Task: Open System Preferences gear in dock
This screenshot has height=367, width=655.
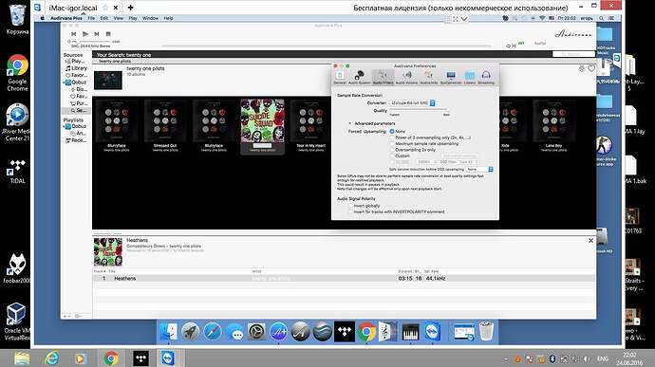Action: pyautogui.click(x=256, y=332)
